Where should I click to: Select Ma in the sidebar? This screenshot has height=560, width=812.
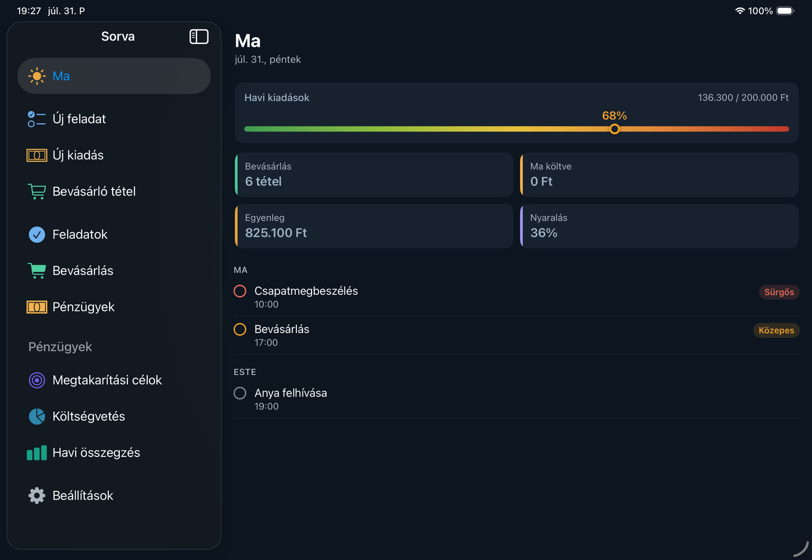click(x=114, y=76)
